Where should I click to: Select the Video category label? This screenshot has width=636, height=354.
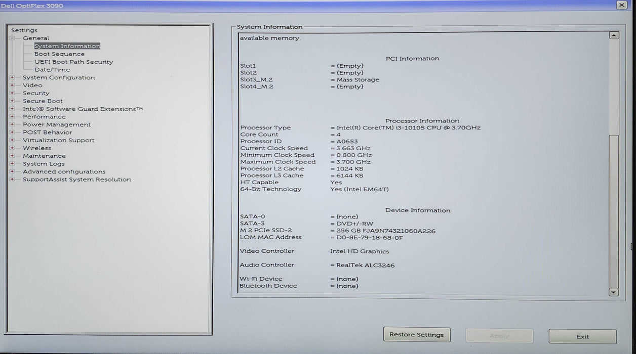click(32, 85)
